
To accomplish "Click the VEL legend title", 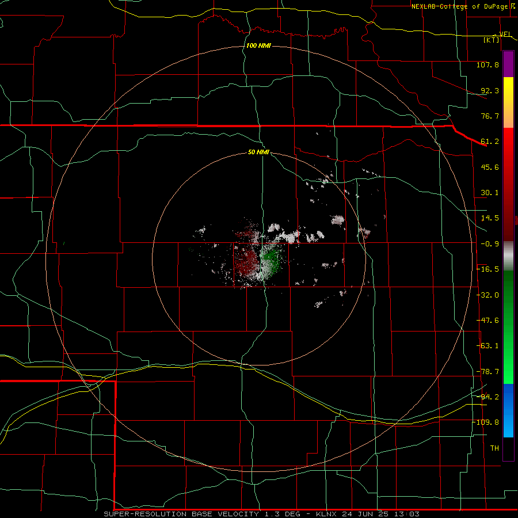I will point(505,34).
